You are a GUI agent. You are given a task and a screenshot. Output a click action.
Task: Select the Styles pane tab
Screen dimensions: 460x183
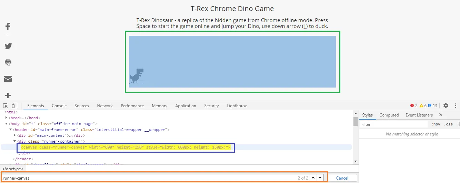367,115
